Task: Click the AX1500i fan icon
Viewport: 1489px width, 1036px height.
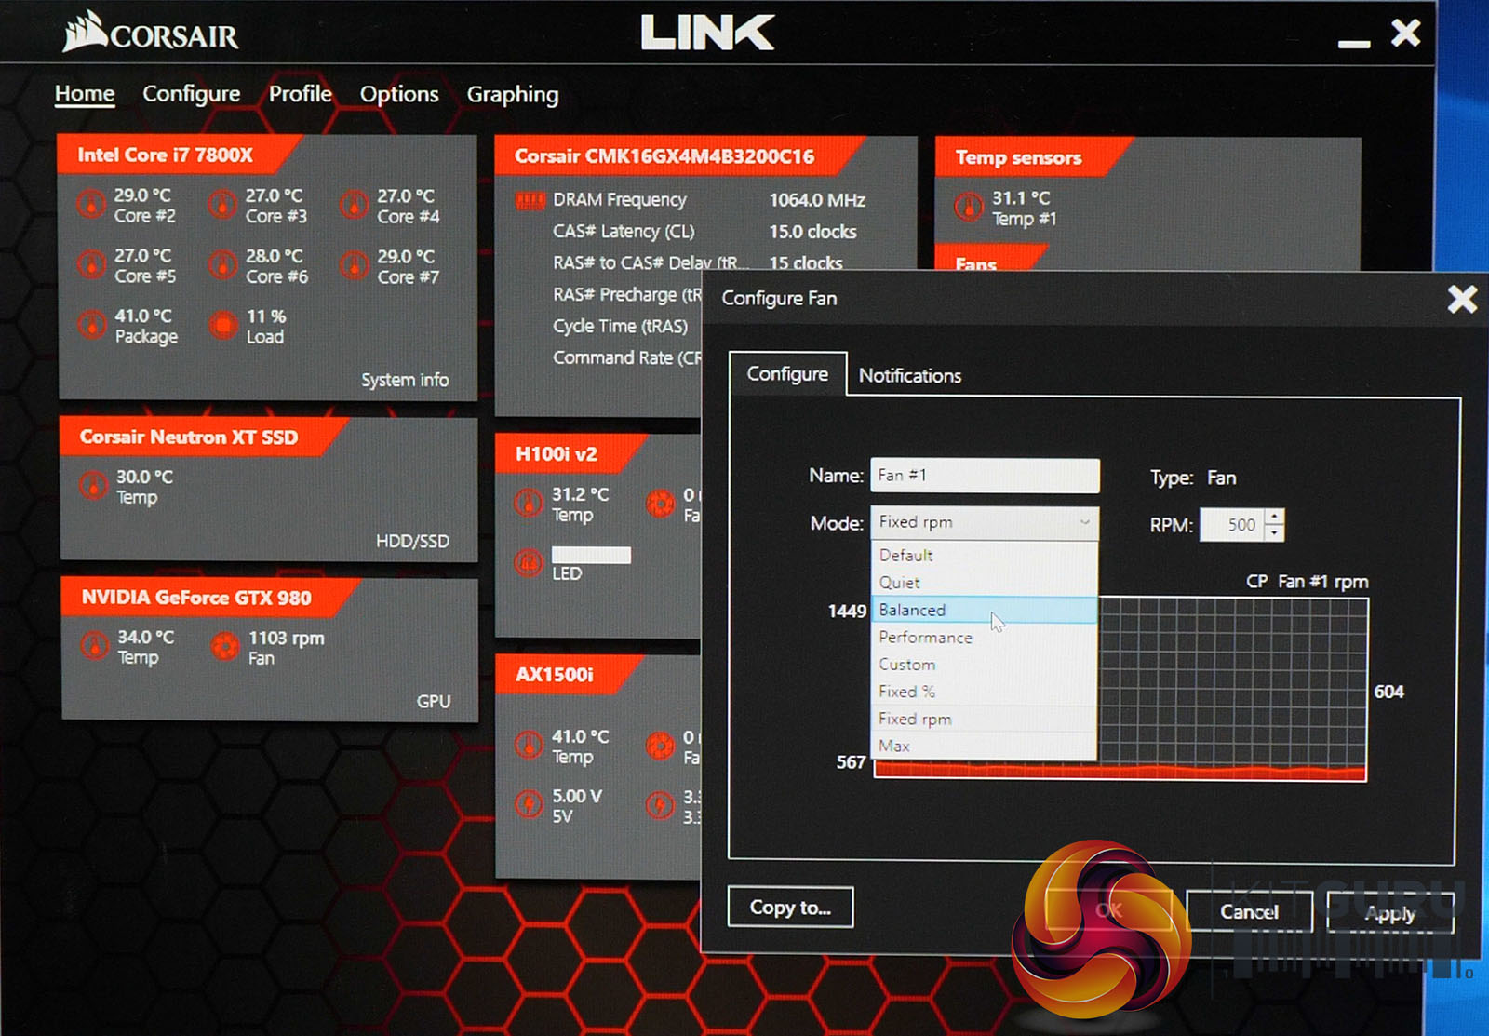Action: 661,745
